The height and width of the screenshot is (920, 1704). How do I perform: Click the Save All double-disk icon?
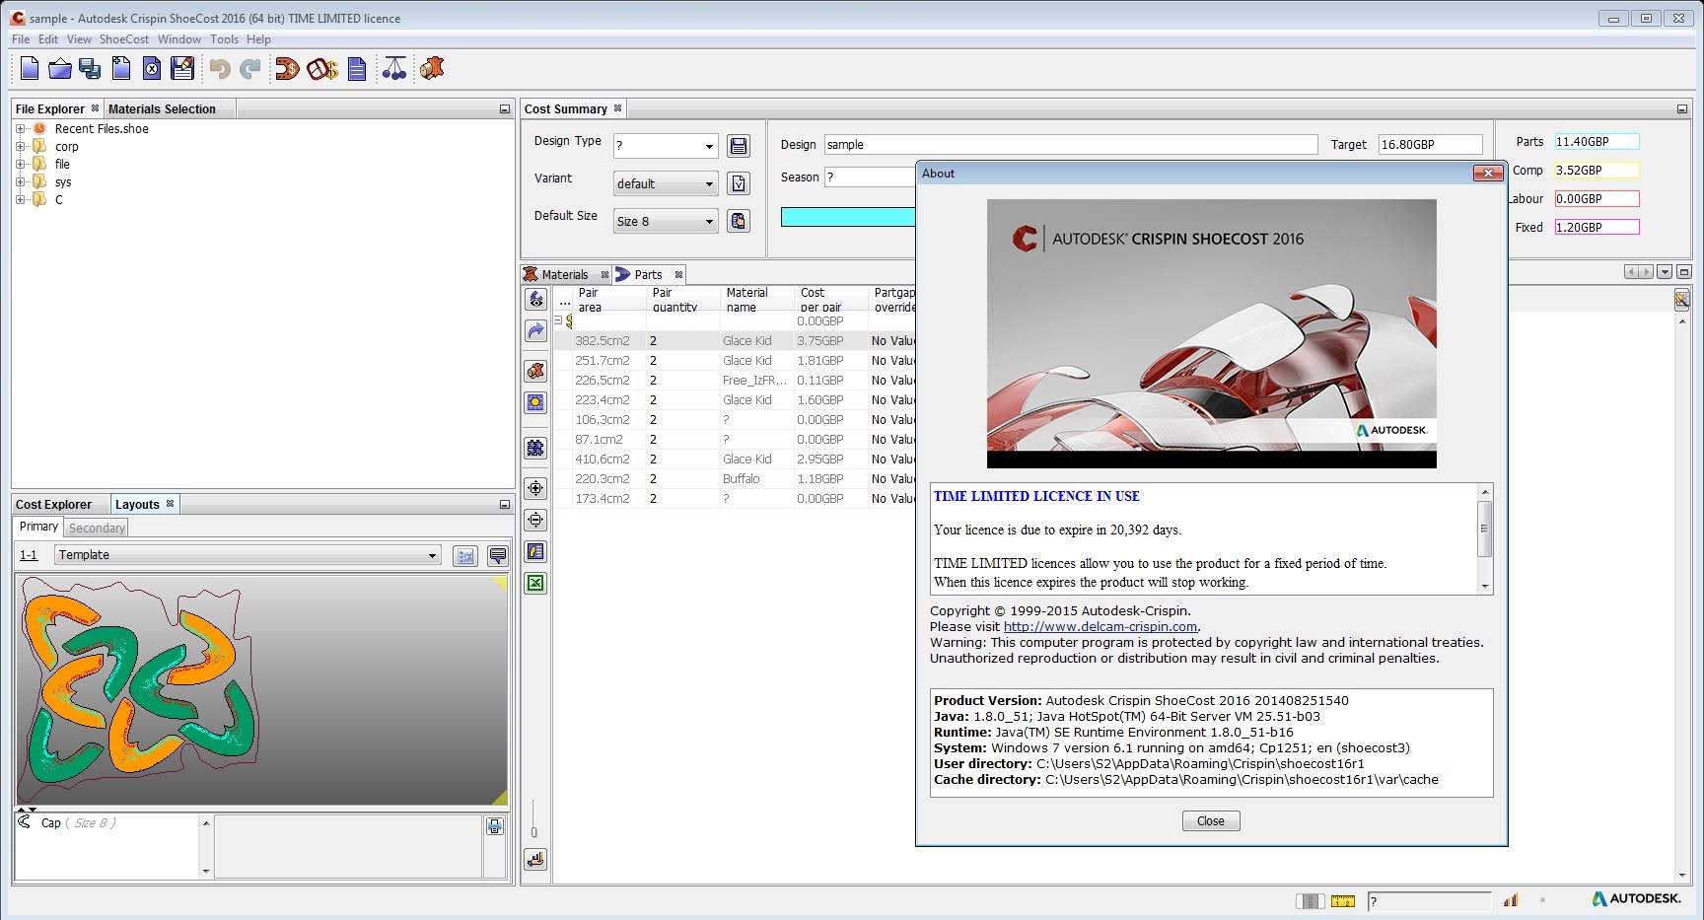[x=90, y=69]
